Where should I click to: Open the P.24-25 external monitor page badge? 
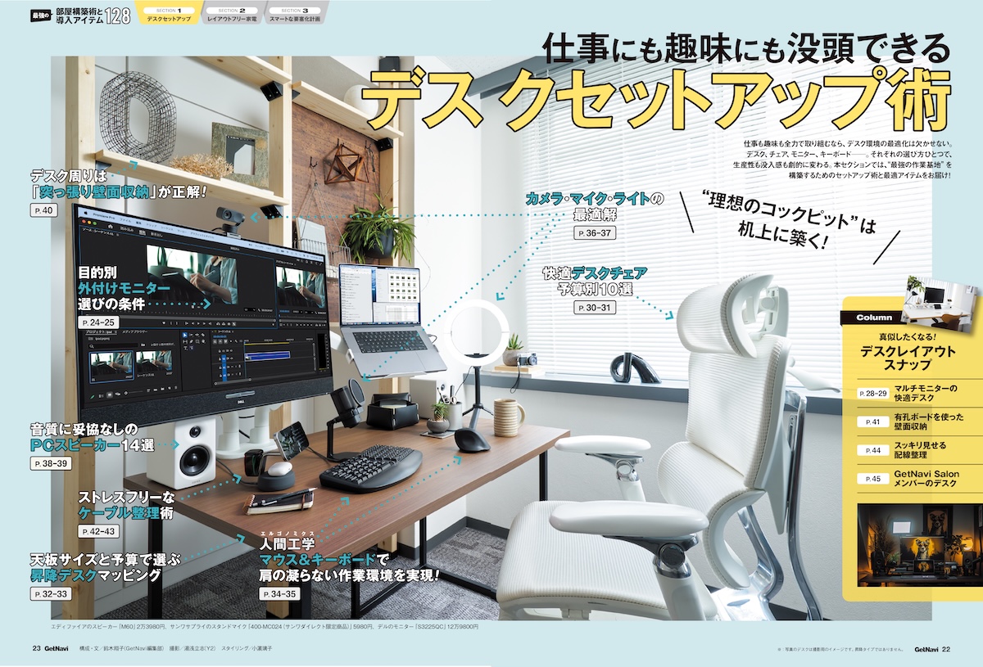click(97, 322)
